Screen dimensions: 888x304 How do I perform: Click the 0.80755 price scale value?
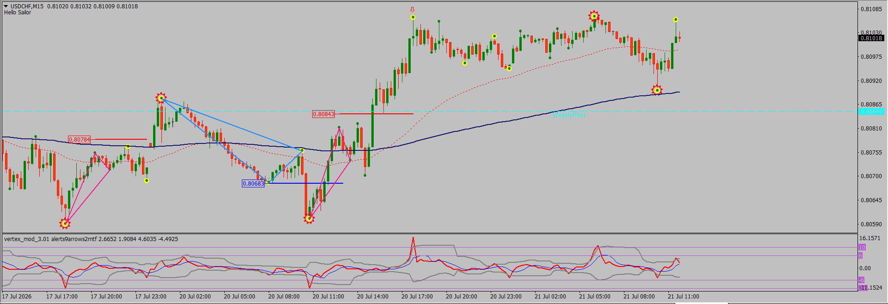point(871,152)
